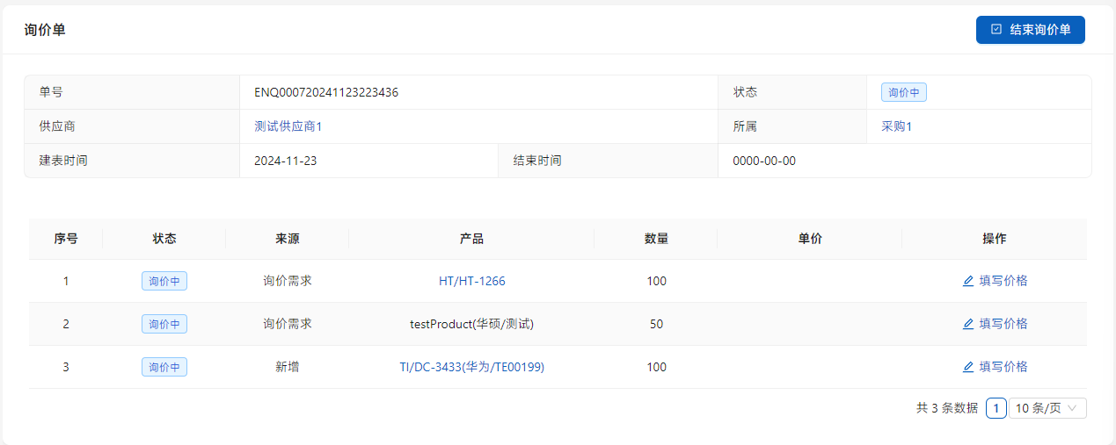Click 填写价格 for row 1
The height and width of the screenshot is (445, 1116).
click(x=1003, y=281)
